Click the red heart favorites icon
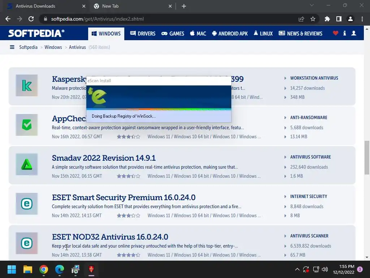 tap(335, 33)
